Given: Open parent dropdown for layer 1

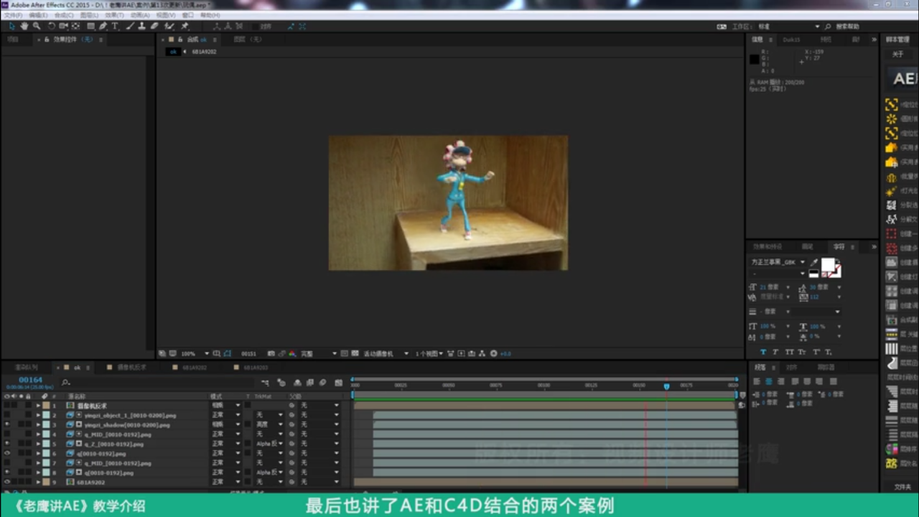Looking at the screenshot, I should [319, 406].
